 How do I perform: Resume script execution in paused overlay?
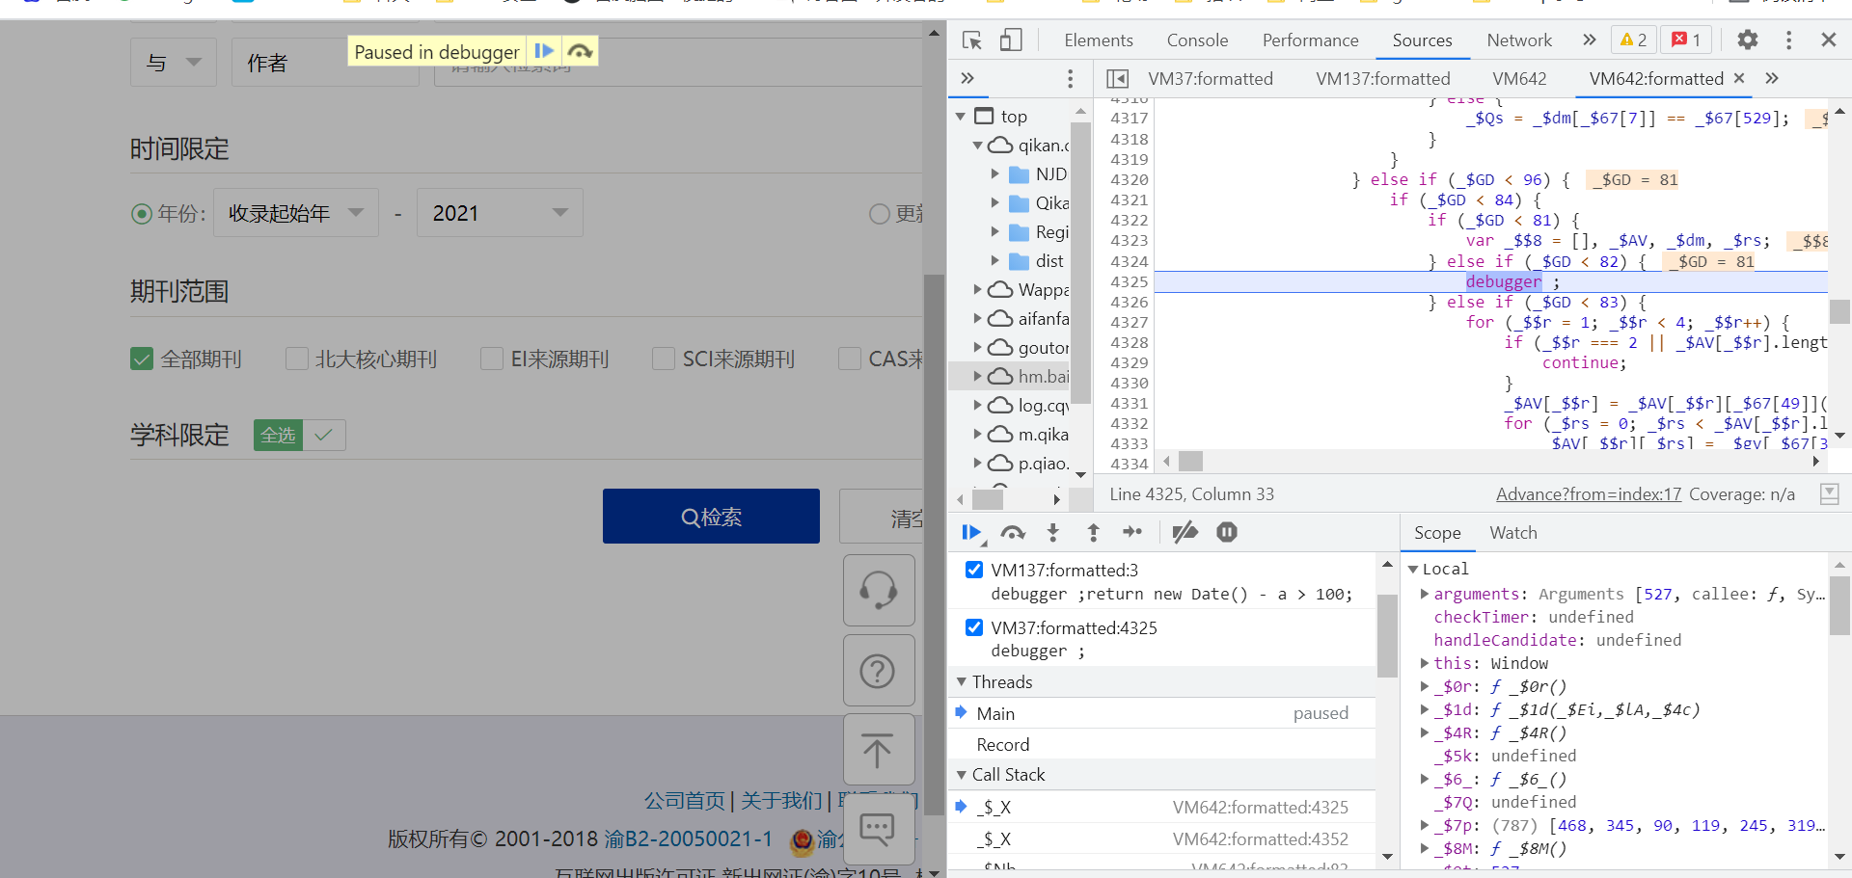click(544, 51)
